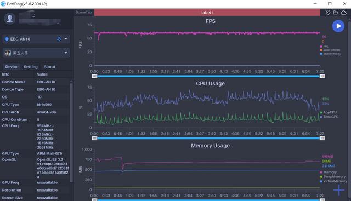The width and height of the screenshot is (351, 201).
Task: Select the Device Type row
Action: pos(35,89)
